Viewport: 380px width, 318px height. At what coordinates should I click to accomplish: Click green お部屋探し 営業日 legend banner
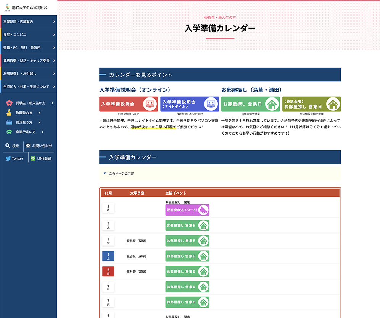click(251, 104)
